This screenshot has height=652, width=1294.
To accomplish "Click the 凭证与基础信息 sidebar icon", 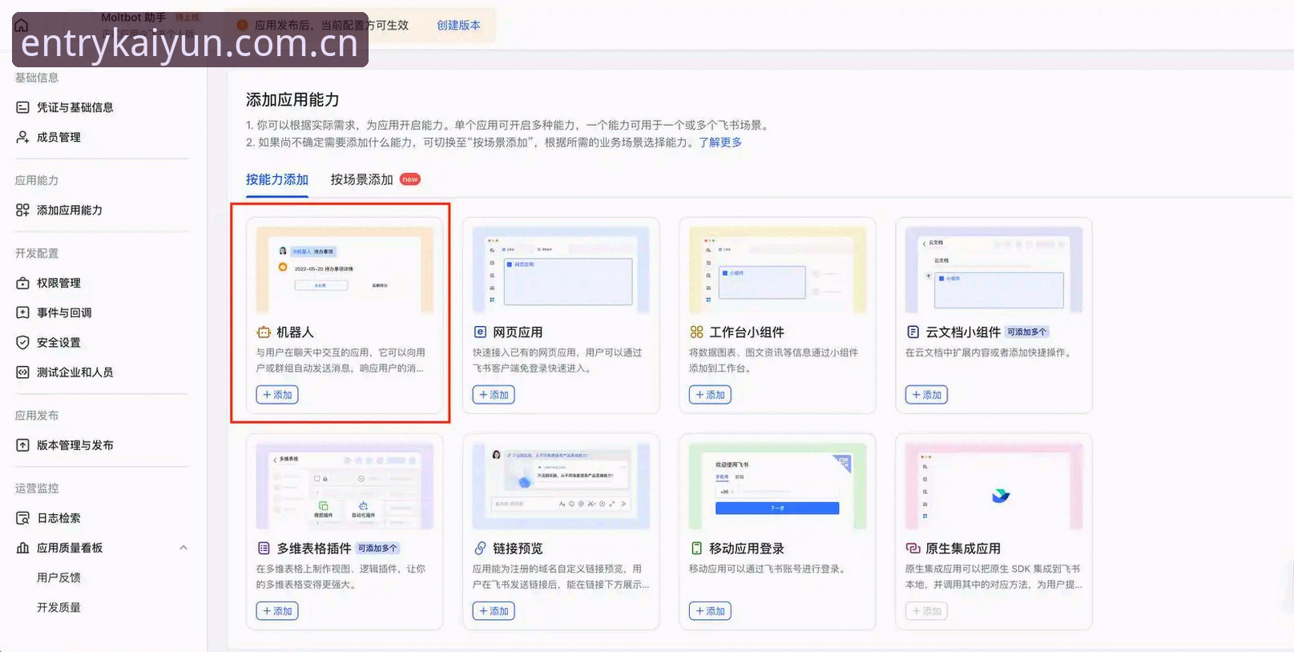I will [22, 107].
